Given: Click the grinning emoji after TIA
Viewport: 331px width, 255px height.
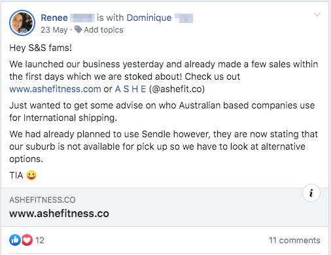Looking at the screenshot, I should coord(31,175).
